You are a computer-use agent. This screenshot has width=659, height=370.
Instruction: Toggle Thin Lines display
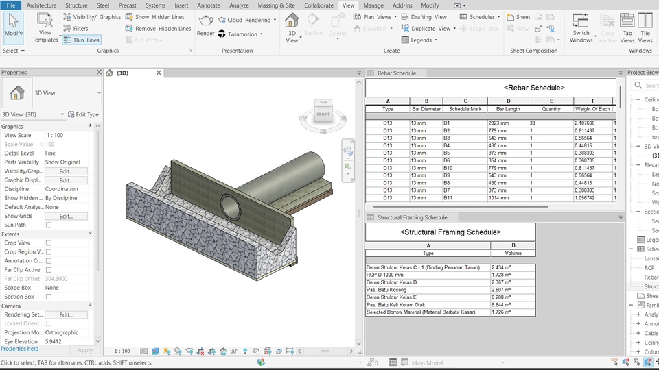[81, 40]
